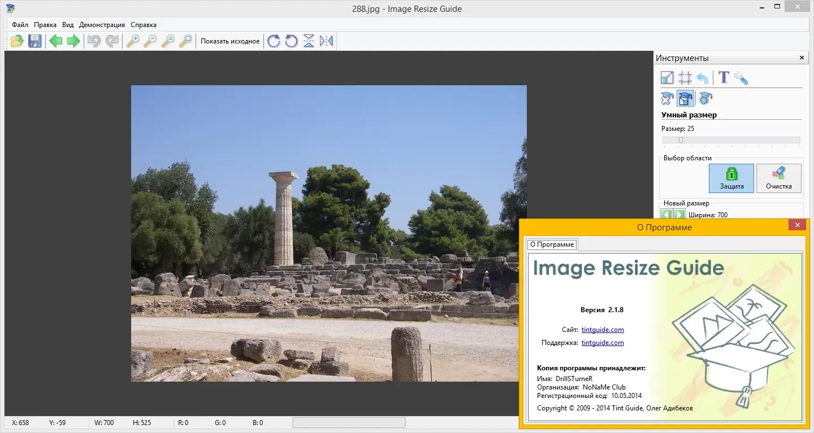Rotate the image clockwise

click(x=274, y=41)
